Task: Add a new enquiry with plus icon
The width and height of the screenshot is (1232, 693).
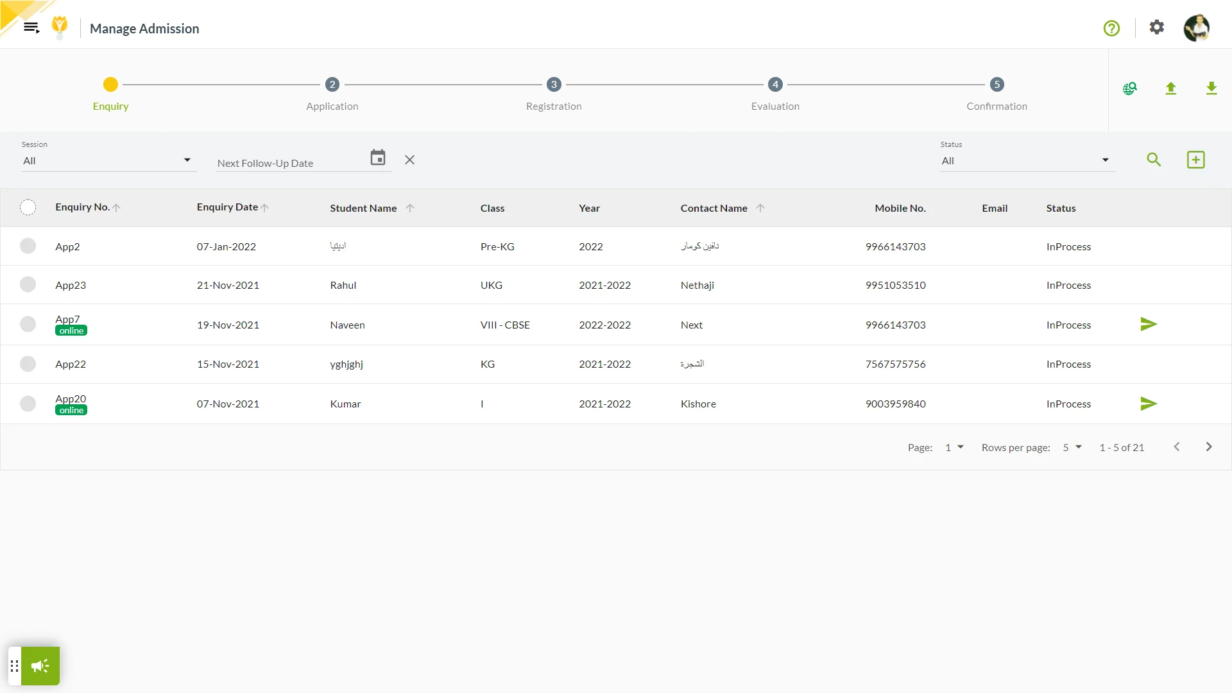Action: click(1196, 160)
